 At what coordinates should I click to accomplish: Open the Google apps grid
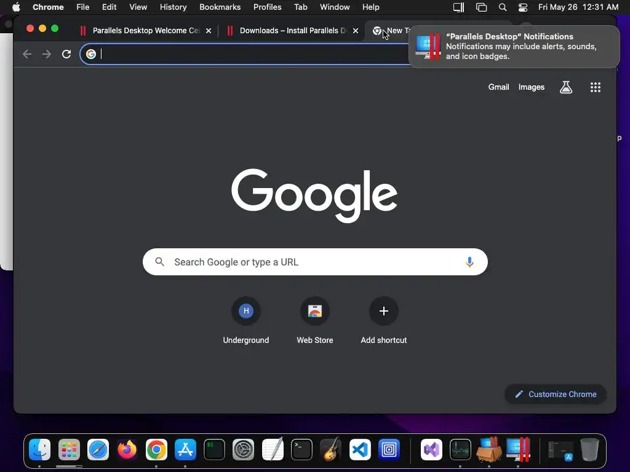(x=595, y=87)
